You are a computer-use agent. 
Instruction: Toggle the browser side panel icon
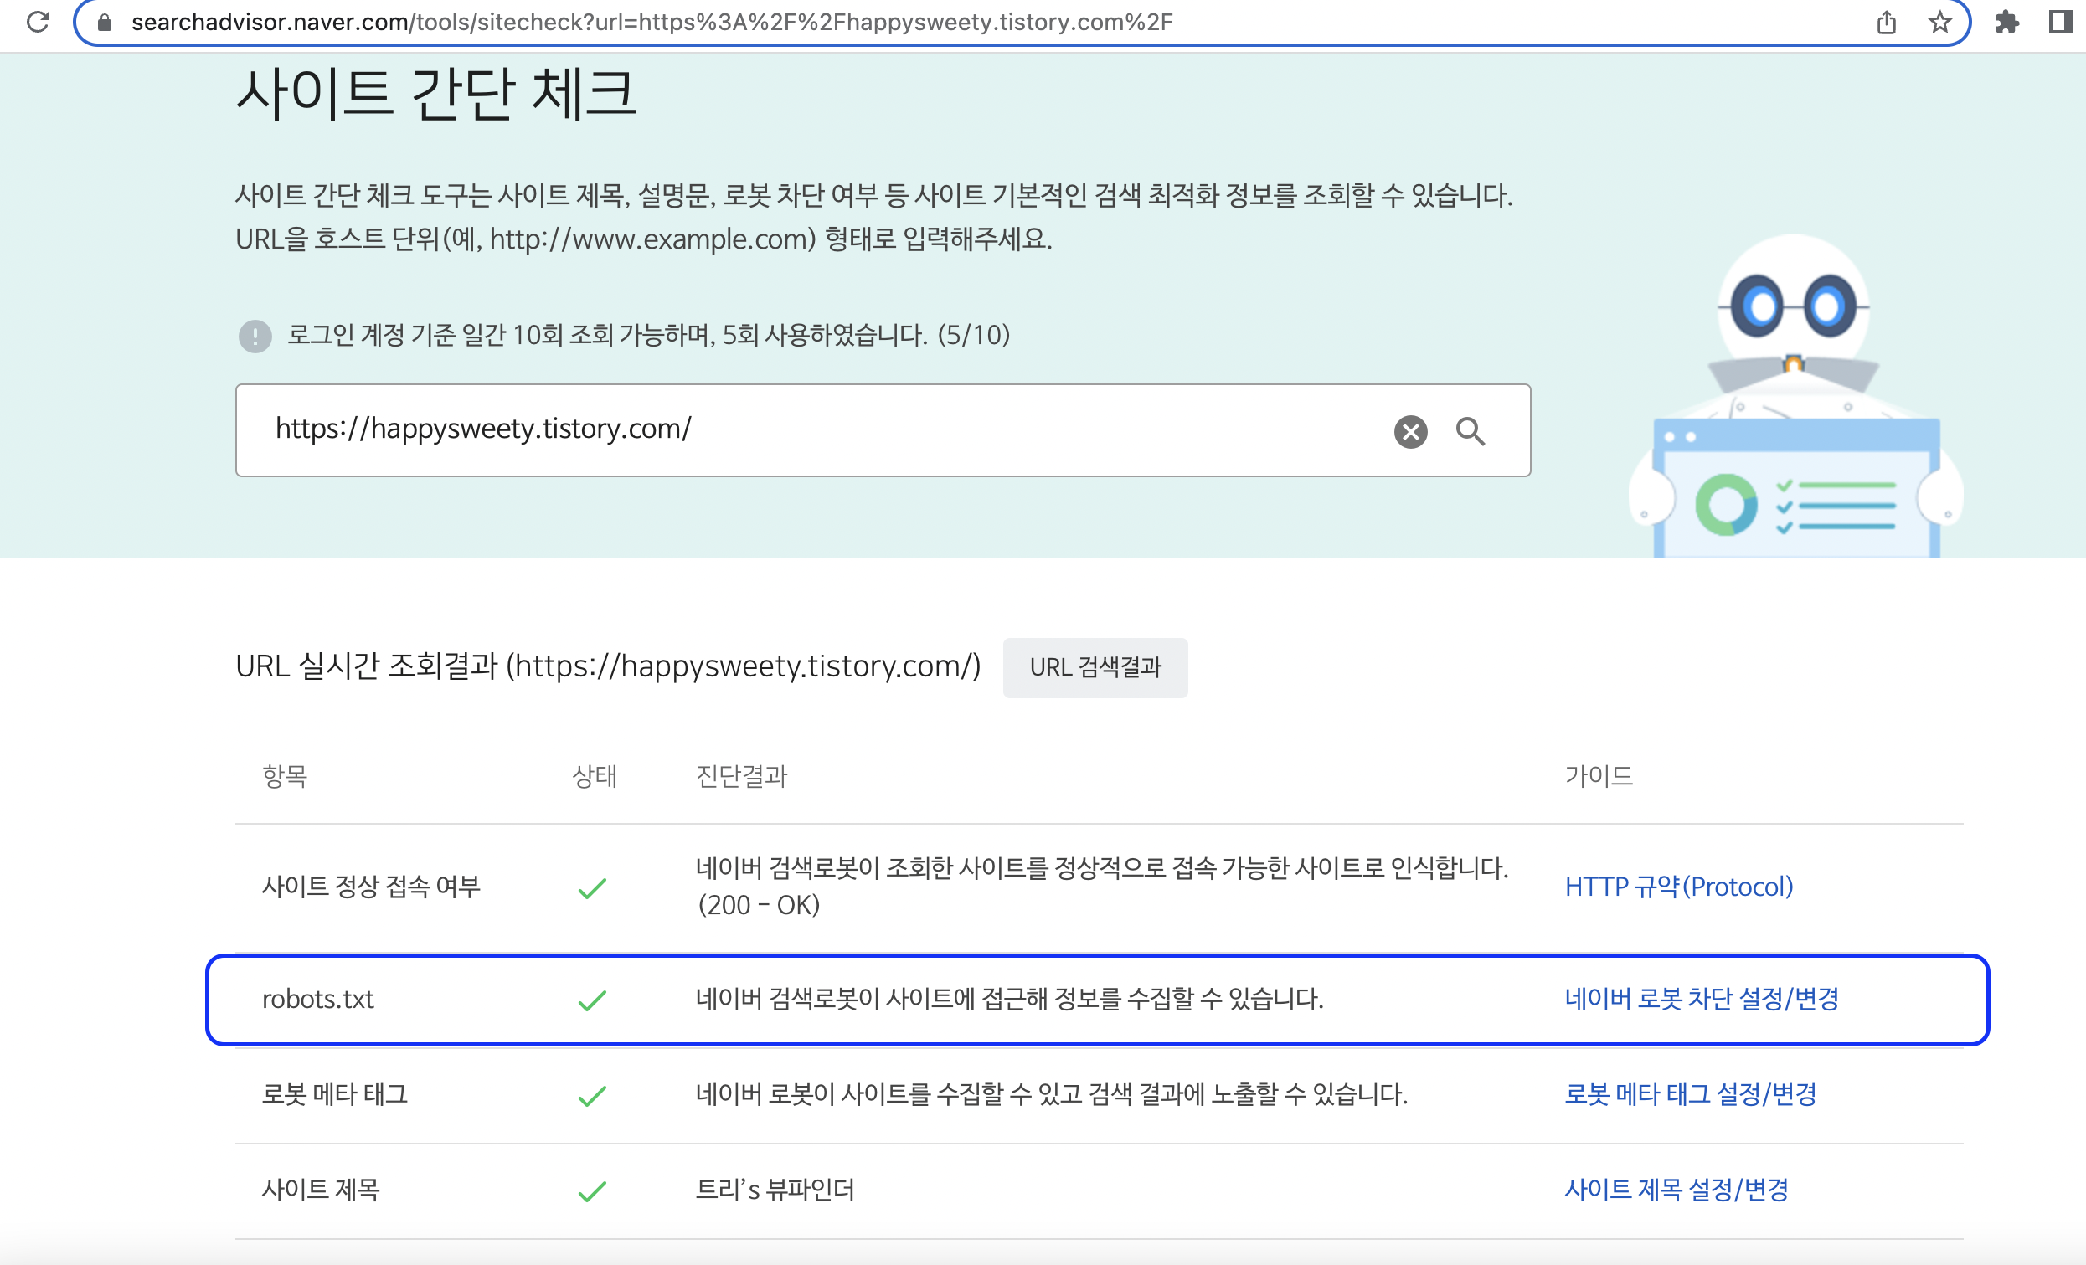click(2061, 23)
